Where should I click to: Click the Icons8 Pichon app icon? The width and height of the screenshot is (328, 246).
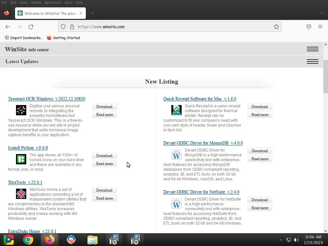[x=21, y=159]
